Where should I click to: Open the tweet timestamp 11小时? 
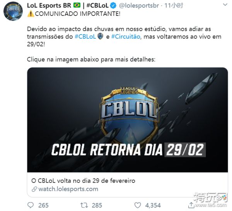[x=174, y=6]
